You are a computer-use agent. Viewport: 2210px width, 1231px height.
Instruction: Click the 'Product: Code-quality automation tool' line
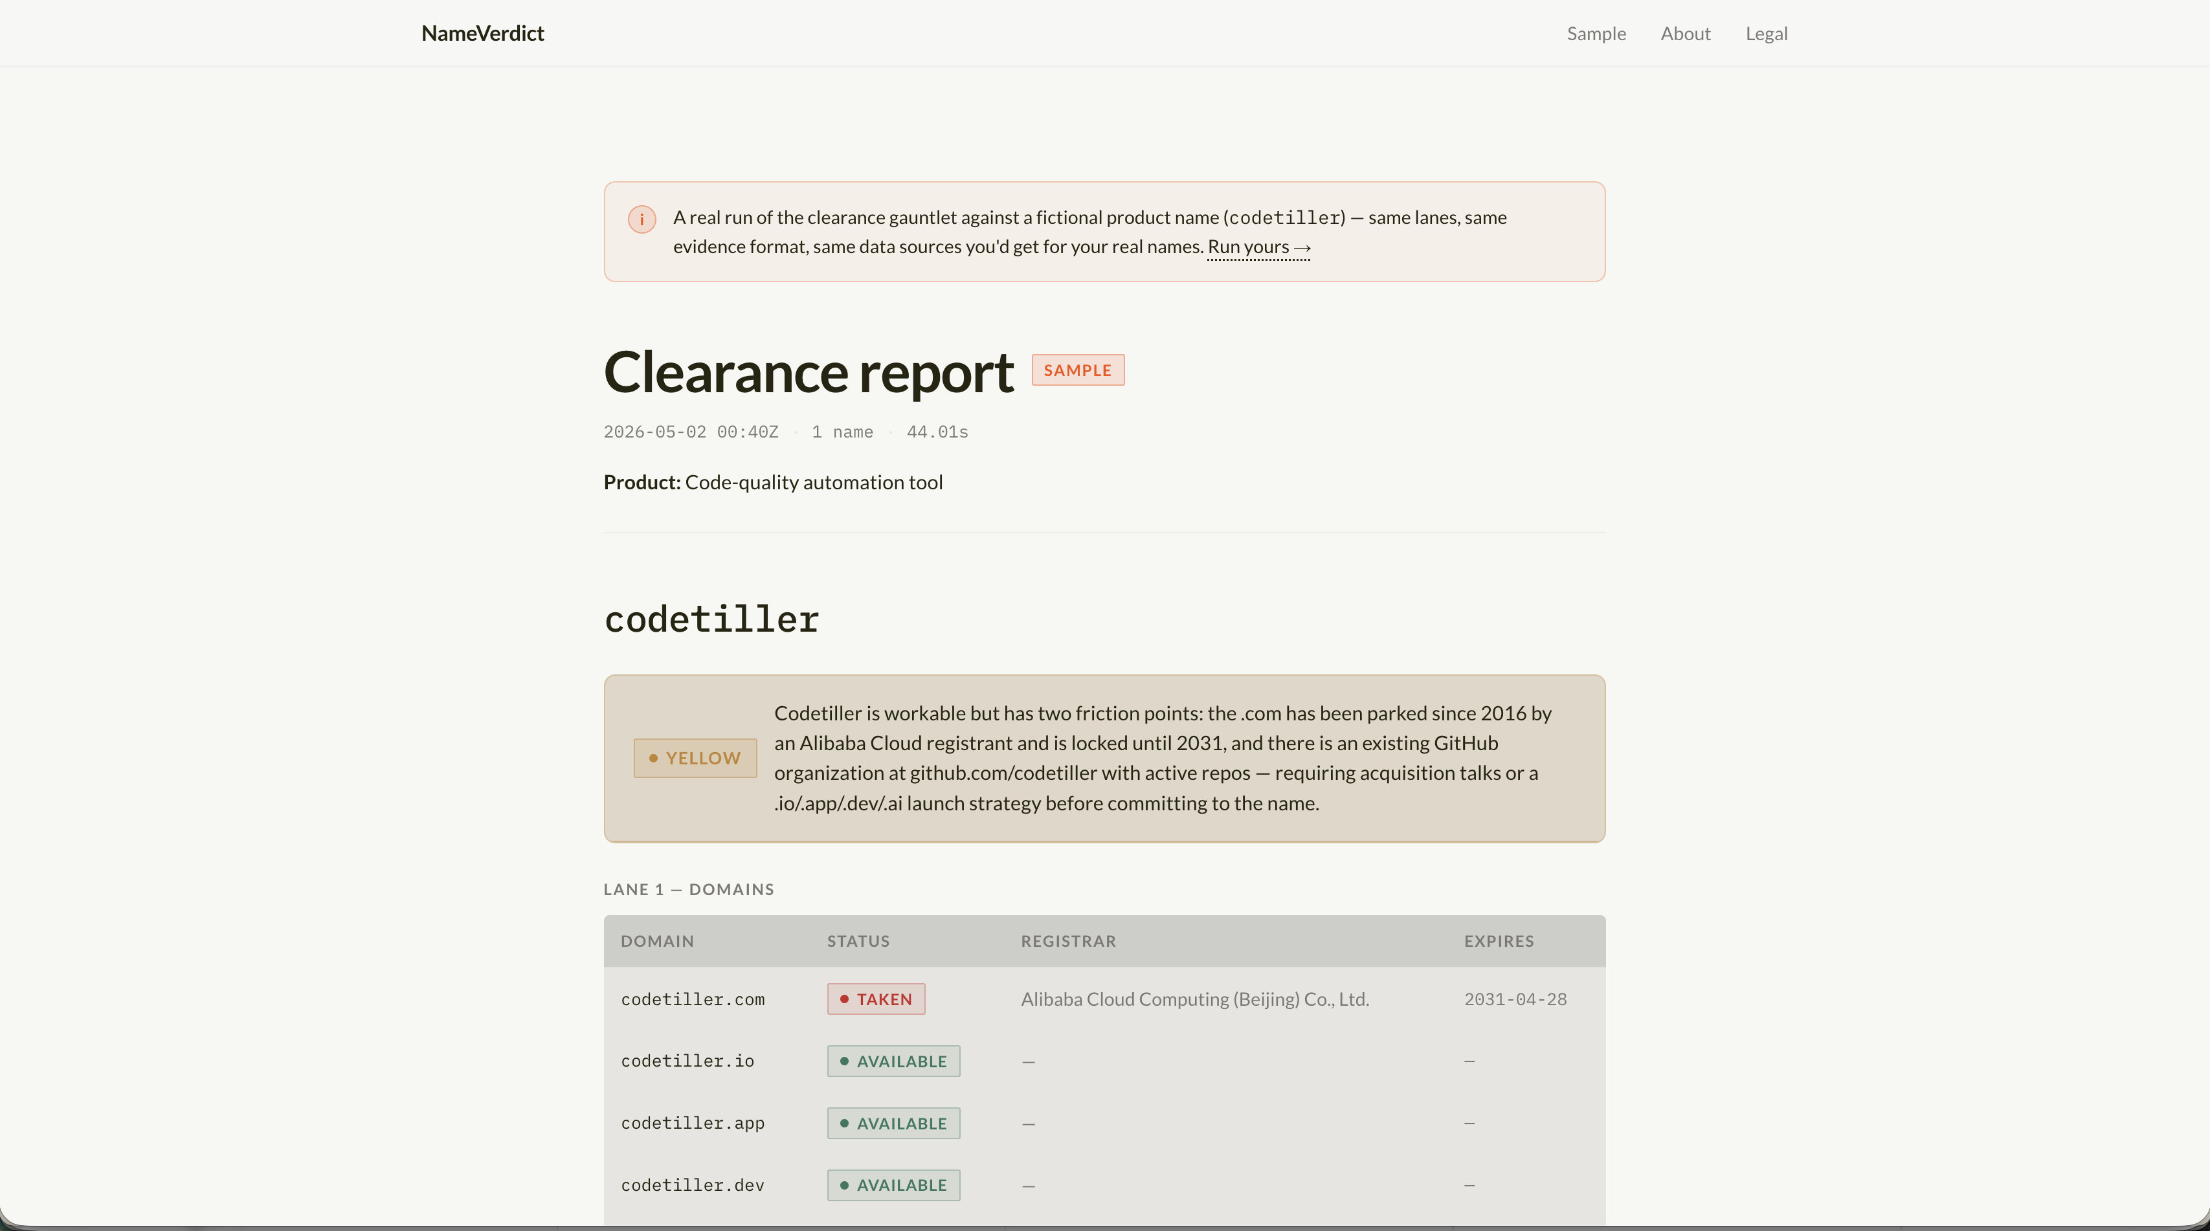(773, 483)
